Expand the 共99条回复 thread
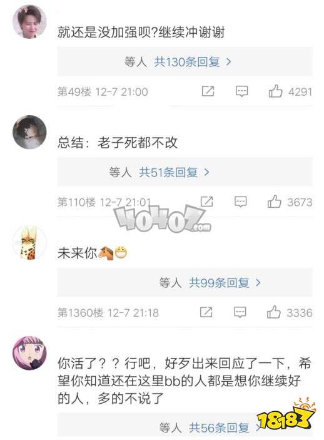This screenshot has height=440, width=324. (x=225, y=282)
